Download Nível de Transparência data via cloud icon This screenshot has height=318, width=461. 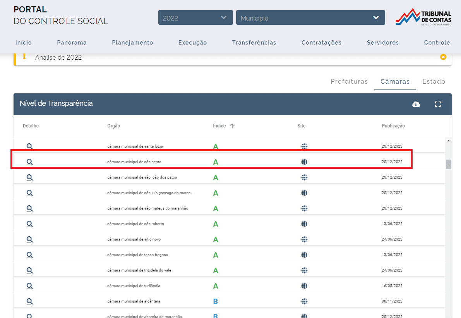(x=416, y=104)
